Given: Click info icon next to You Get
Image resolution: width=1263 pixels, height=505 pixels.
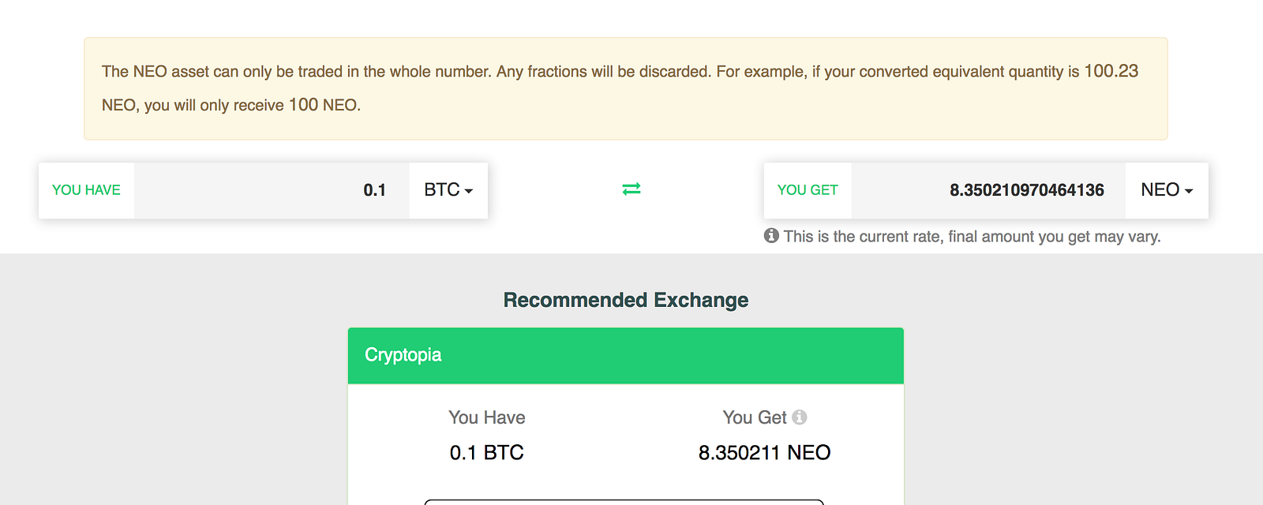Looking at the screenshot, I should [800, 417].
